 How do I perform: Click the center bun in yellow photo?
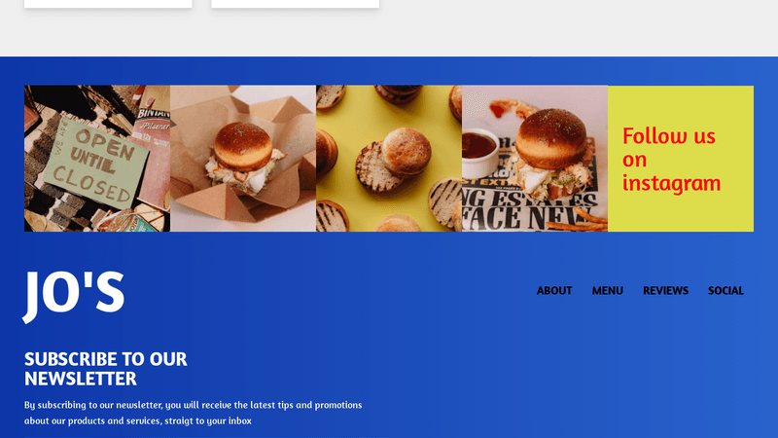pos(407,152)
